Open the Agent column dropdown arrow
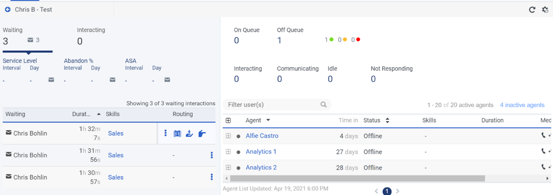This screenshot has width=553, height=195. click(x=268, y=120)
